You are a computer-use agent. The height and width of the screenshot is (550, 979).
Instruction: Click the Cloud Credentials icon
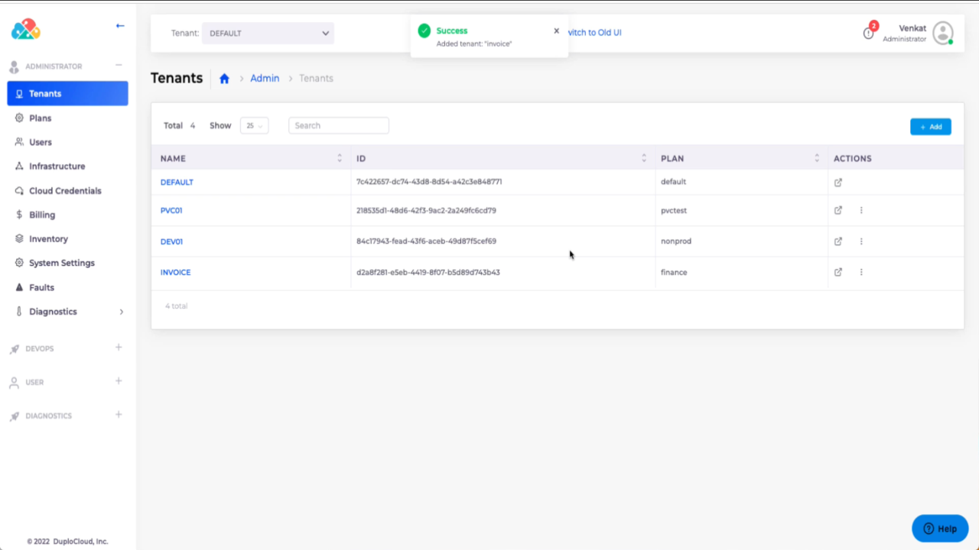(x=20, y=191)
